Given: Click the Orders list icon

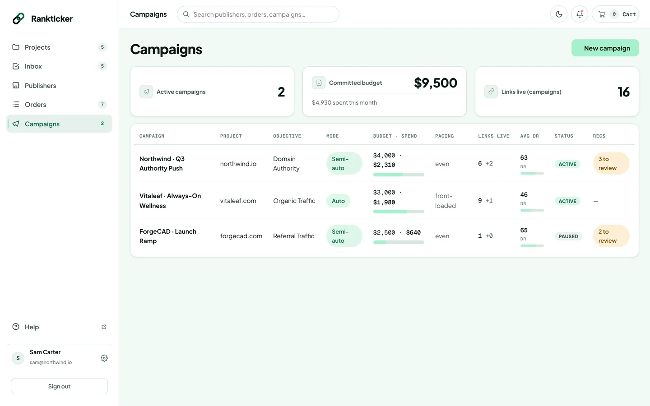Looking at the screenshot, I should [x=16, y=104].
